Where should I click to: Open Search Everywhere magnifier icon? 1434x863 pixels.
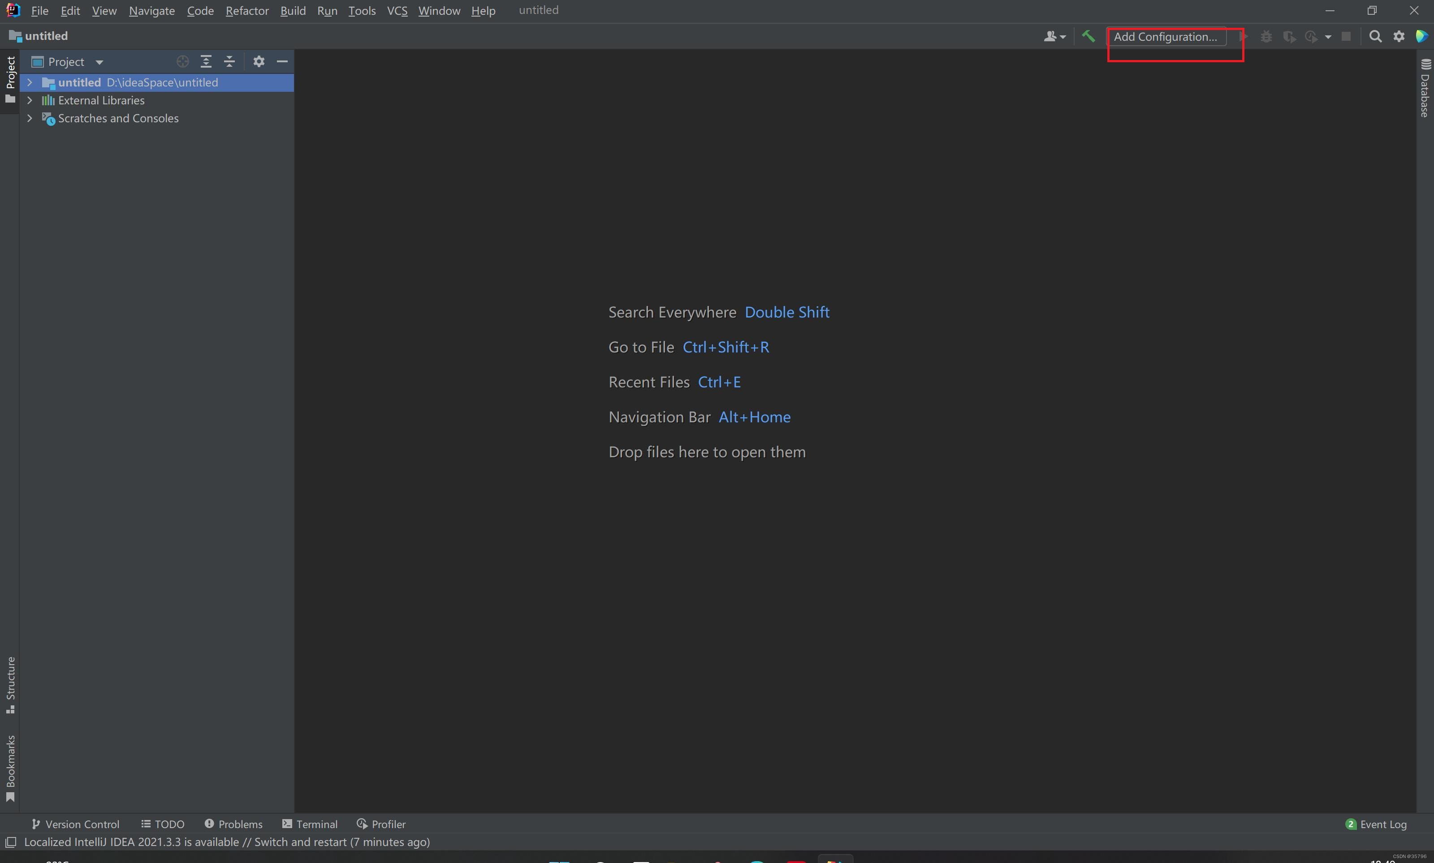point(1375,37)
